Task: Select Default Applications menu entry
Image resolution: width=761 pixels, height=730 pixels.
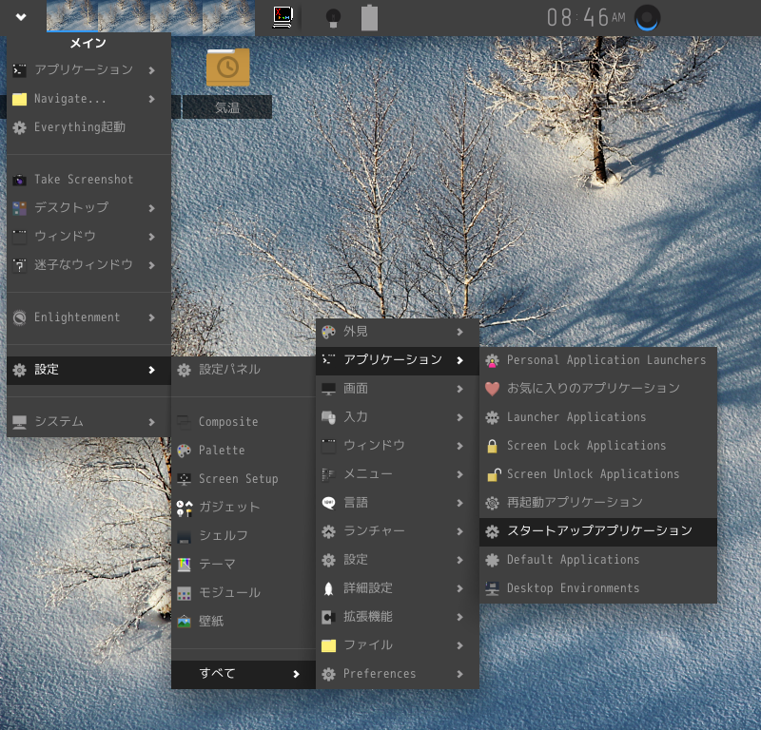Action: pos(598,560)
